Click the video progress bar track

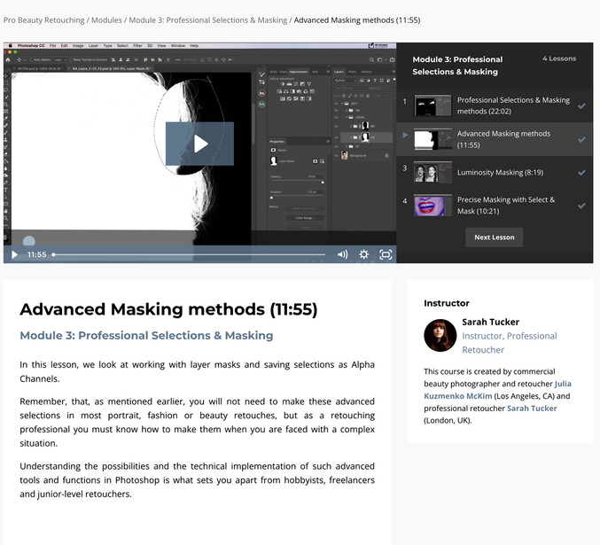[189, 254]
